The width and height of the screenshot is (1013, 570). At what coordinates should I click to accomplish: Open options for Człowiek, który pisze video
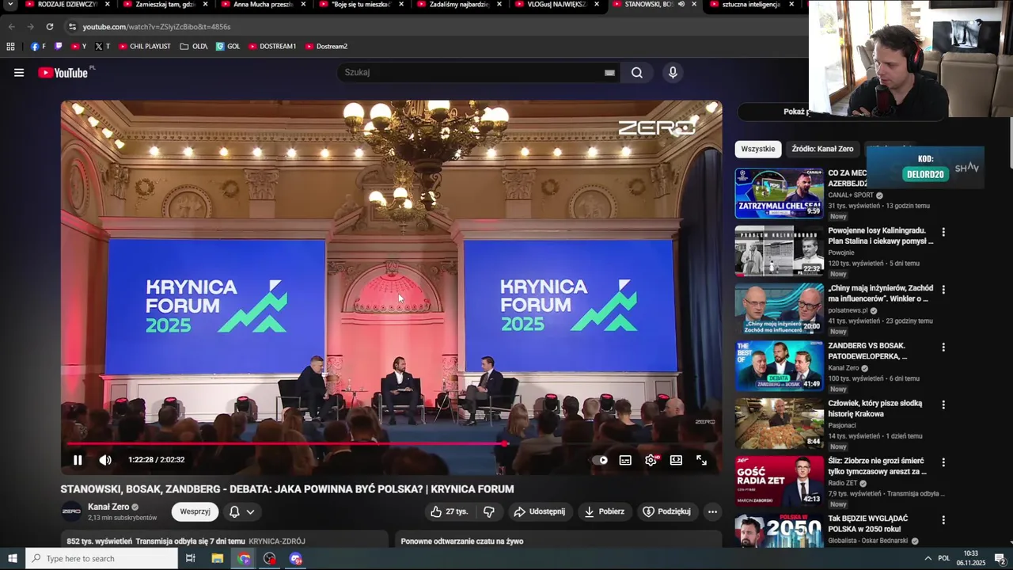click(x=943, y=405)
